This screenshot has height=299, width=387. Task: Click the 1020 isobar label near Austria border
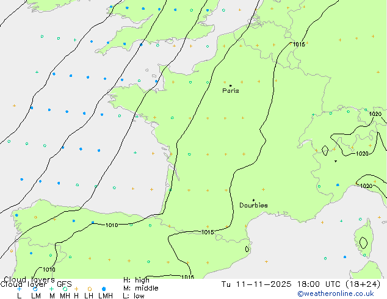click(x=375, y=114)
